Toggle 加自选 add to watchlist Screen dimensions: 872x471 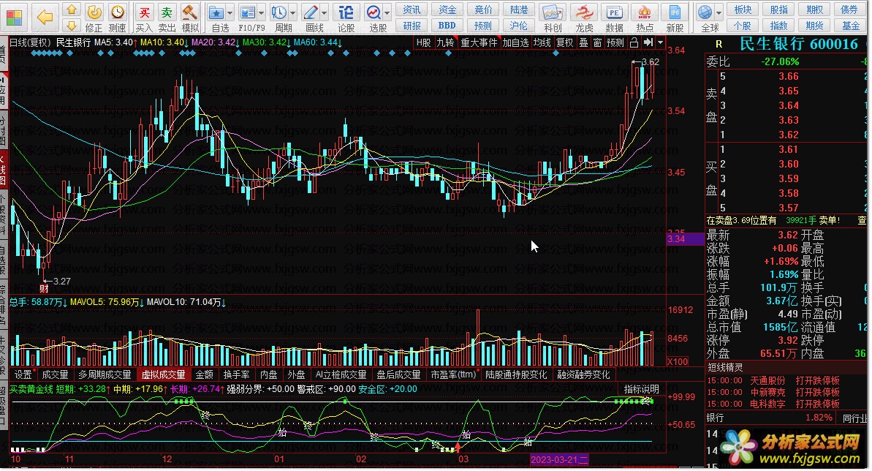[x=515, y=42]
